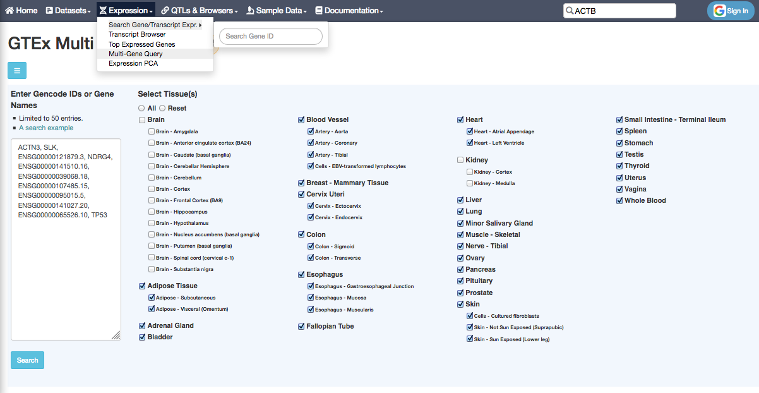
Task: Uncheck Esophagus - Mucosa
Action: [x=311, y=298]
